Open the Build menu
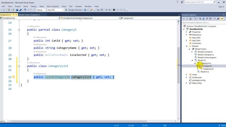226x127 pixels. [x=25, y=6]
